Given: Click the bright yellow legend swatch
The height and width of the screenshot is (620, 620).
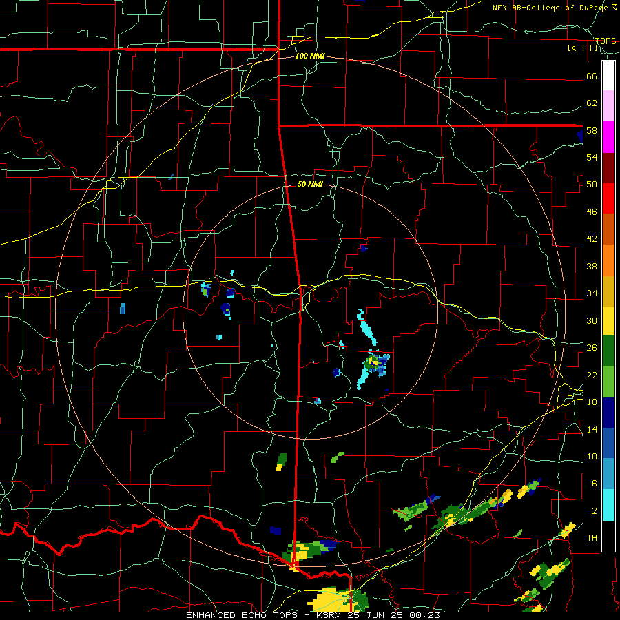Looking at the screenshot, I should [x=608, y=320].
